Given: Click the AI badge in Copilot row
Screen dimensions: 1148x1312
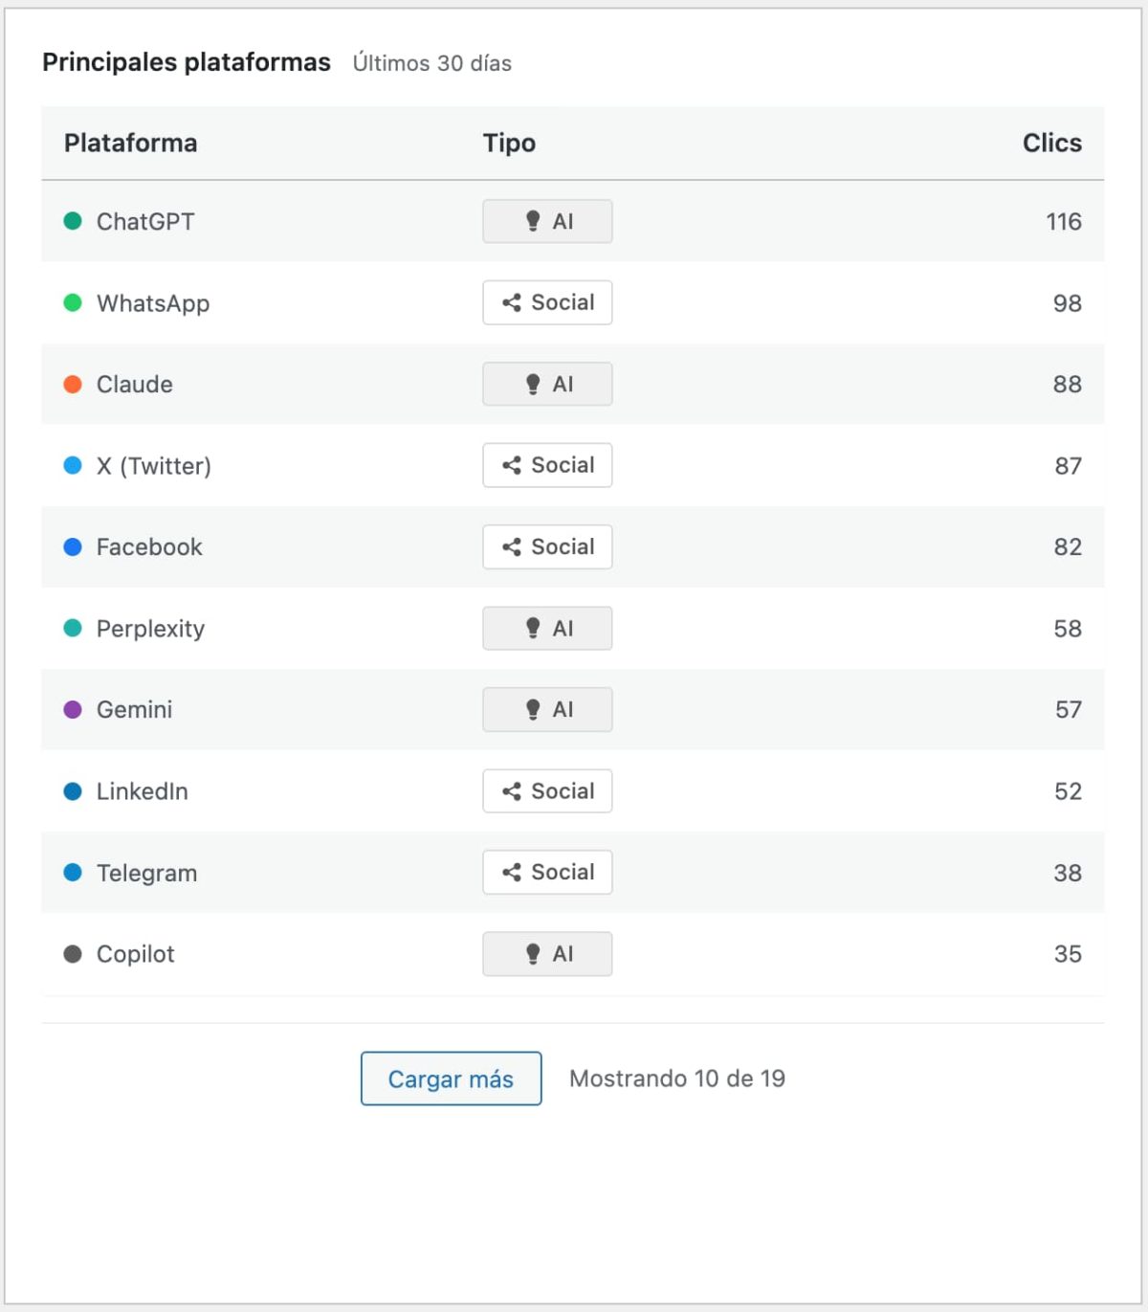Looking at the screenshot, I should 547,954.
